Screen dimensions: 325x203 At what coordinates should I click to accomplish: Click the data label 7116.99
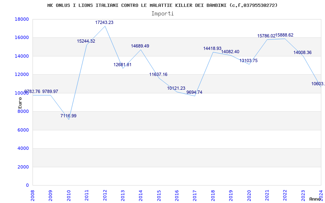pyautogui.click(x=68, y=116)
